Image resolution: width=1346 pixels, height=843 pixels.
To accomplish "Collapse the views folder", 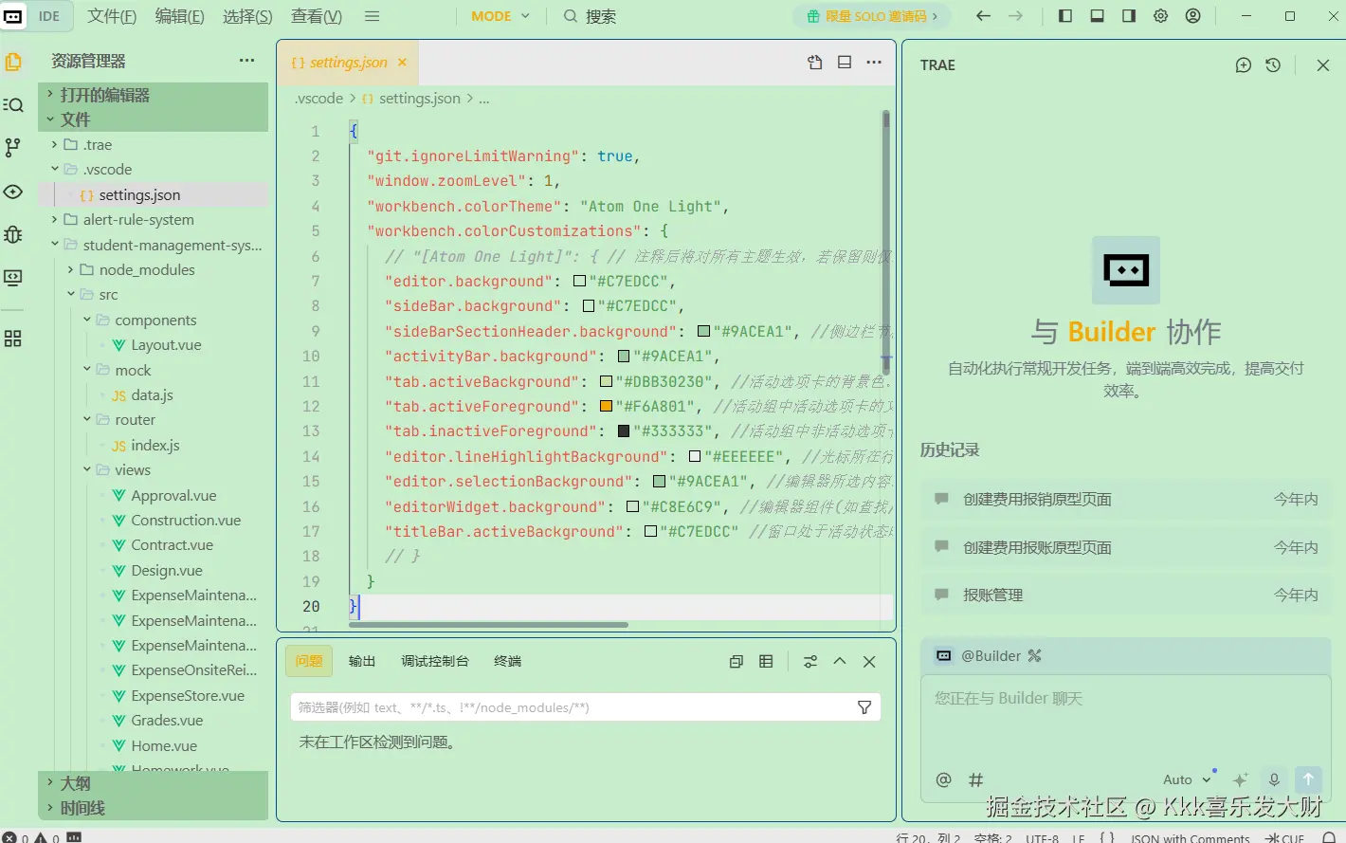I will [x=154, y=470].
